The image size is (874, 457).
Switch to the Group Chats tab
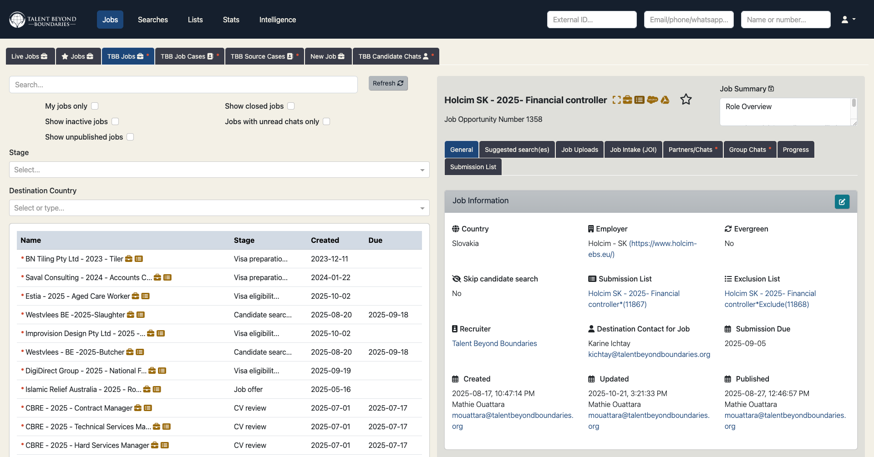(748, 149)
